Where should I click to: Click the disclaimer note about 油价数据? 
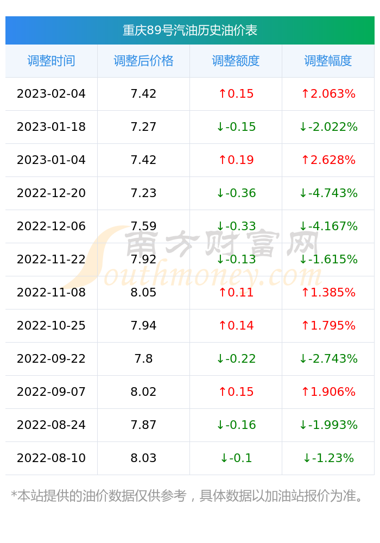pyautogui.click(x=187, y=496)
